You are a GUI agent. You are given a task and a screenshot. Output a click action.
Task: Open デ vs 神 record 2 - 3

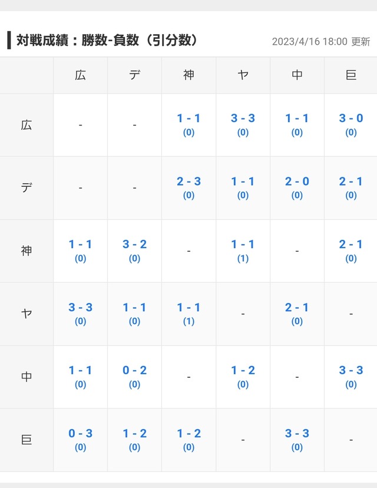click(188, 187)
